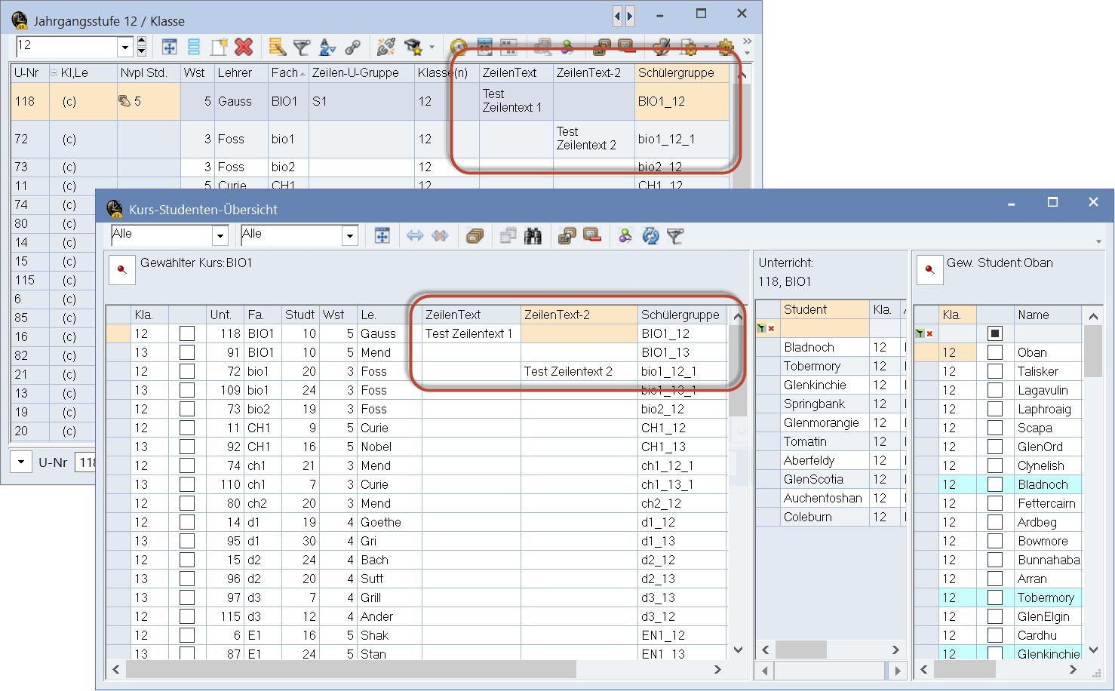Viewport: 1115px width, 691px height.
Task: Click the pin icon beside Gew. Student:Oban
Action: 929,270
